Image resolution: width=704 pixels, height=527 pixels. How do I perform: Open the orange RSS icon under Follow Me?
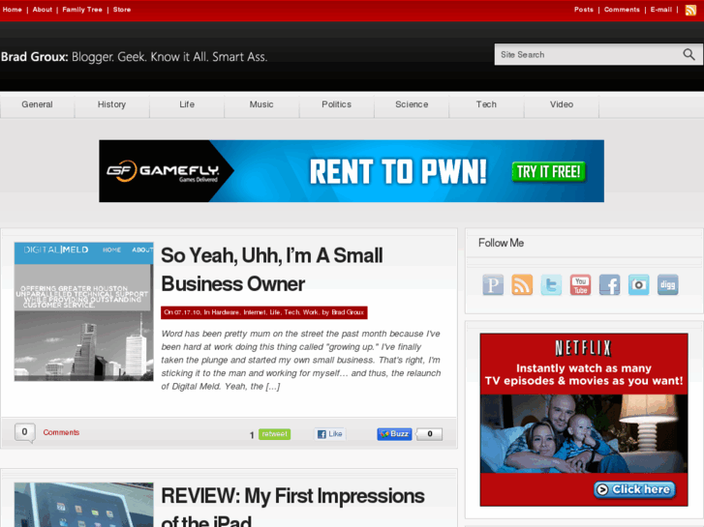(x=522, y=285)
